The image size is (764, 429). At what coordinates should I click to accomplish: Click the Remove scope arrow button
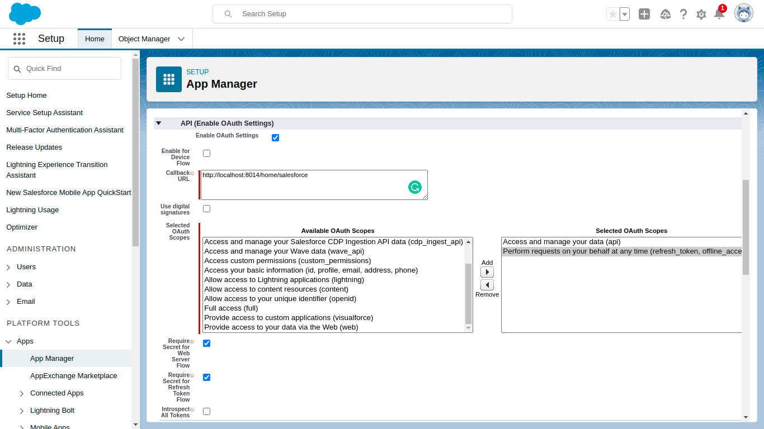487,285
